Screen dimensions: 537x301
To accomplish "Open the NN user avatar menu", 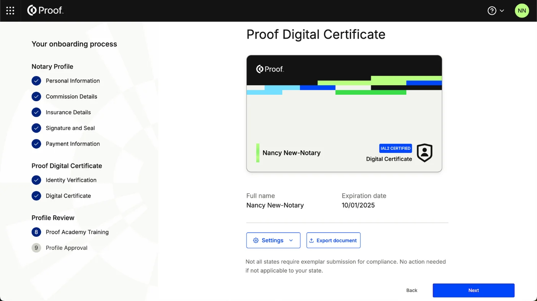I will pyautogui.click(x=522, y=11).
